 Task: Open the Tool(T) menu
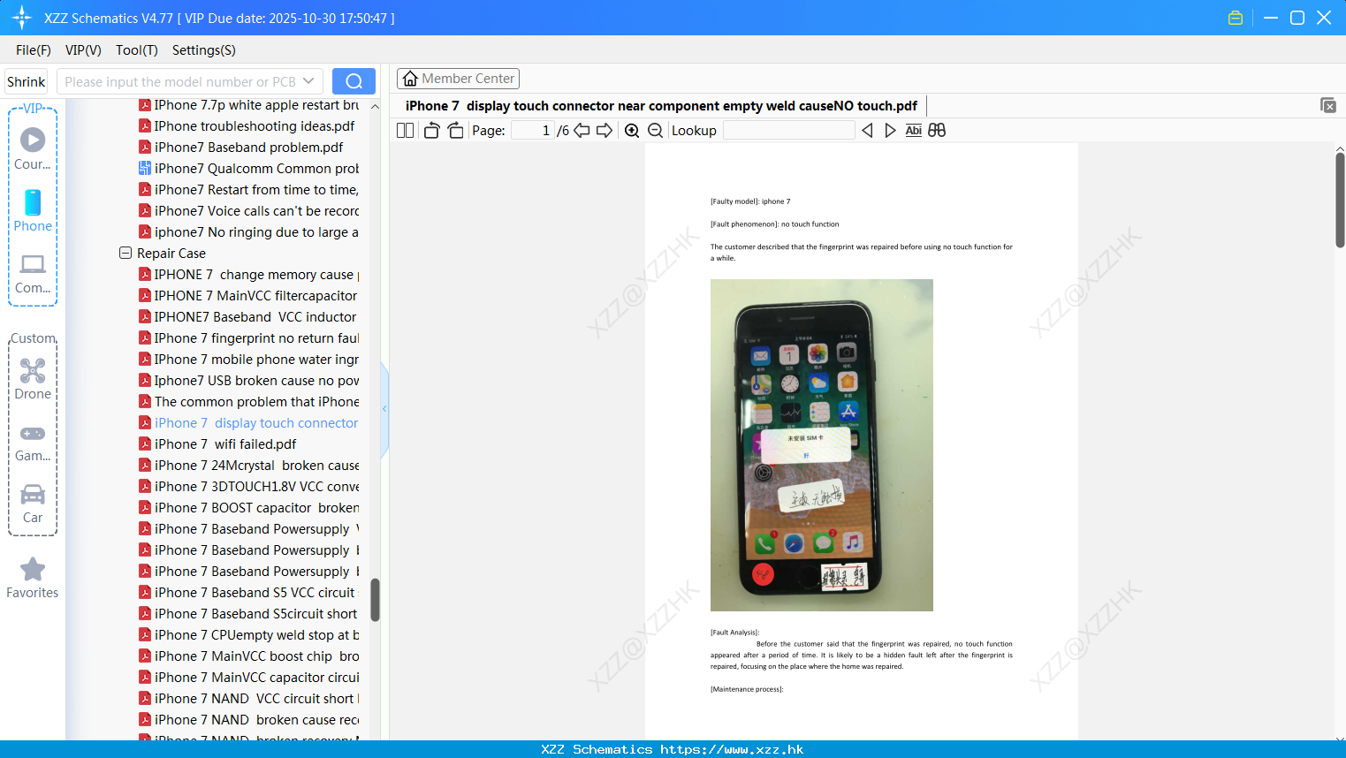coord(137,50)
